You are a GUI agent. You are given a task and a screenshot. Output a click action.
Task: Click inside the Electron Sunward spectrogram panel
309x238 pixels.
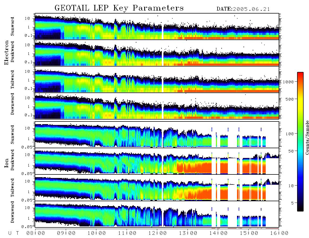(x=157, y=27)
